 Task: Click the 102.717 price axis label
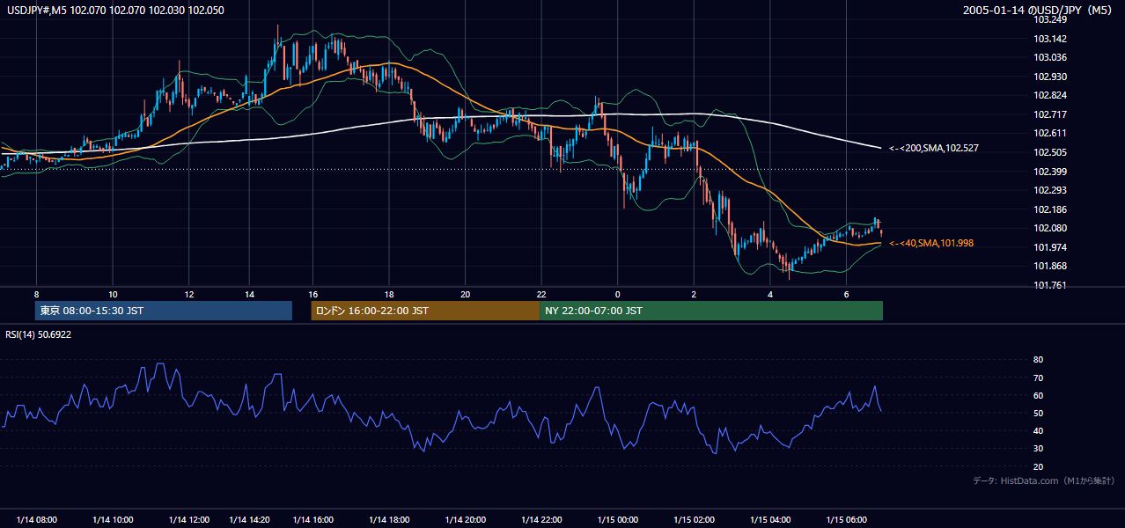pos(1050,114)
